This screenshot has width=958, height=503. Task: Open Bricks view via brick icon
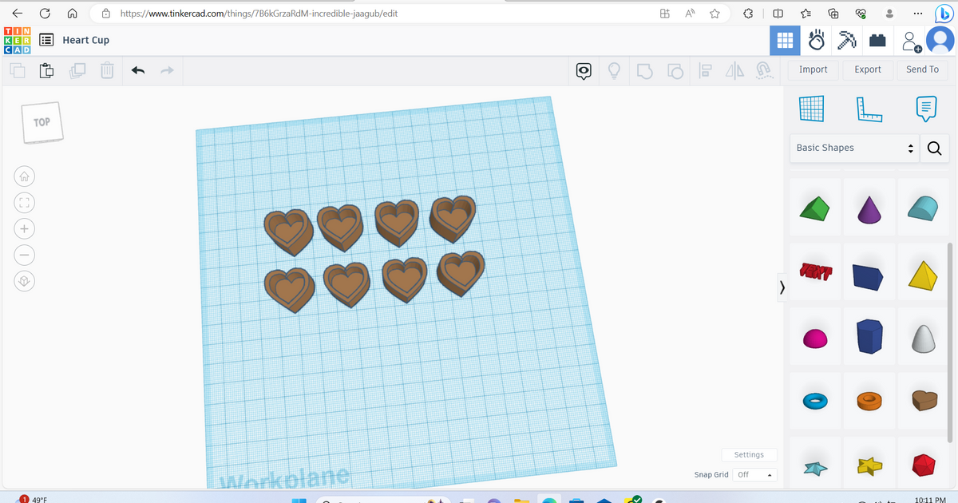point(877,40)
